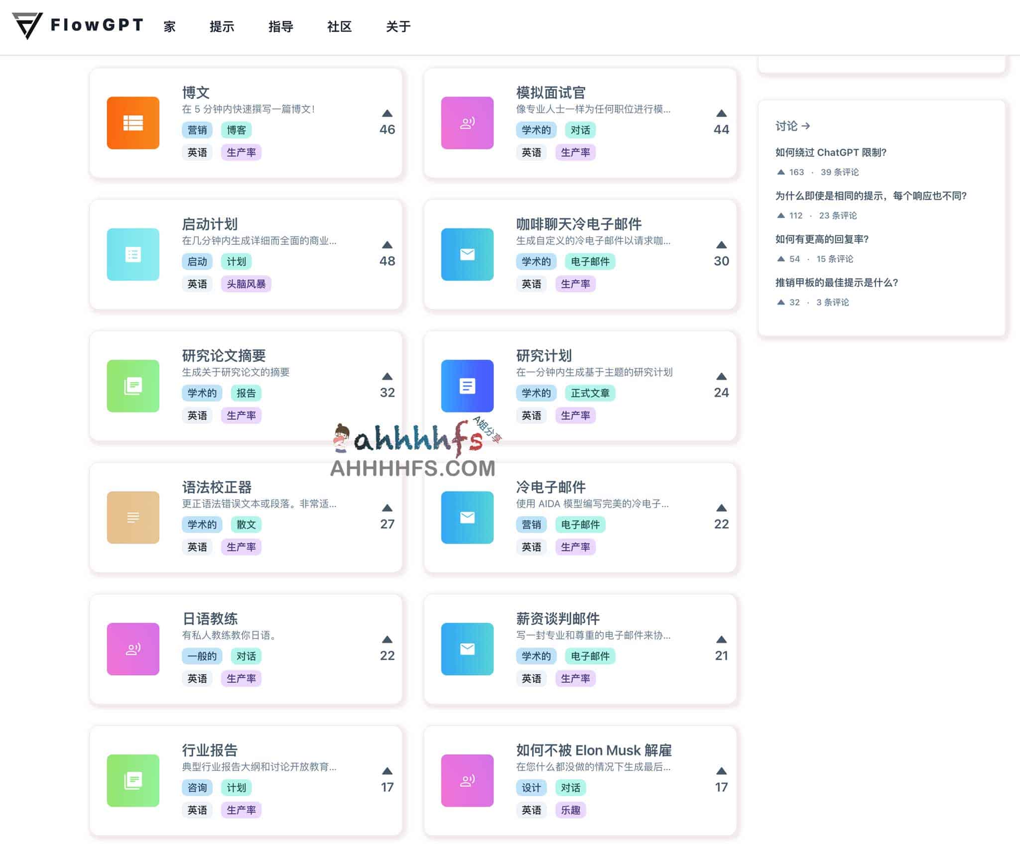This screenshot has height=848, width=1020.
Task: Select the blue 研究计划 document icon
Action: [467, 387]
